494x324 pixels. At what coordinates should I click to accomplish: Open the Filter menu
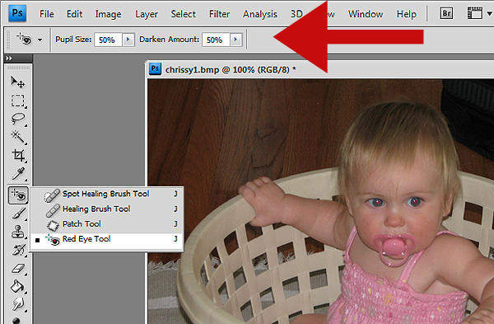point(219,14)
